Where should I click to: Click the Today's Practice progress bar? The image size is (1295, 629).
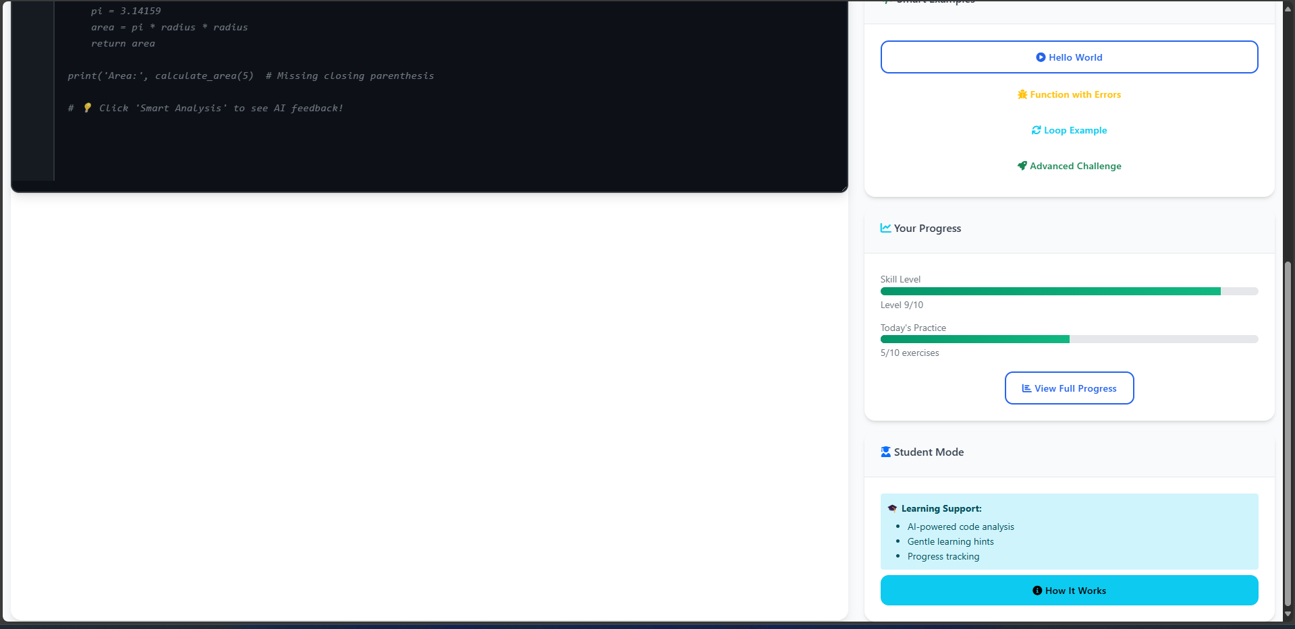[1069, 339]
